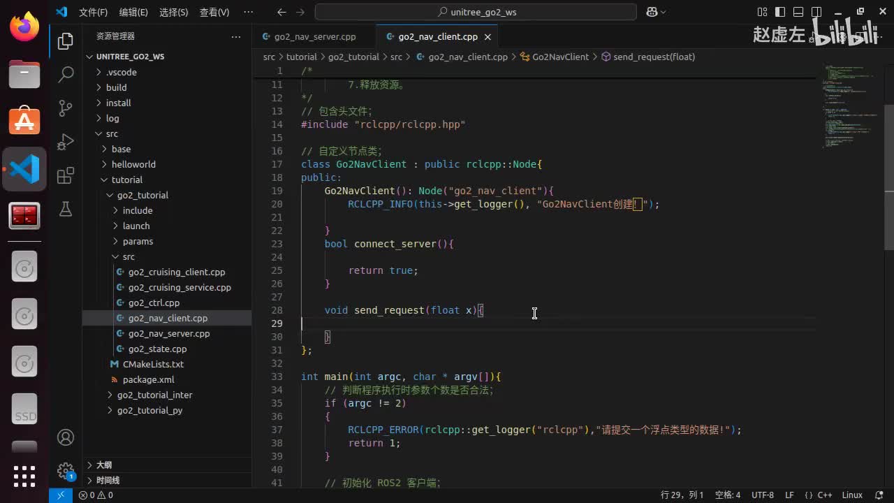This screenshot has height=503, width=894.
Task: Click the editor vertical scrollbar
Action: [x=889, y=177]
